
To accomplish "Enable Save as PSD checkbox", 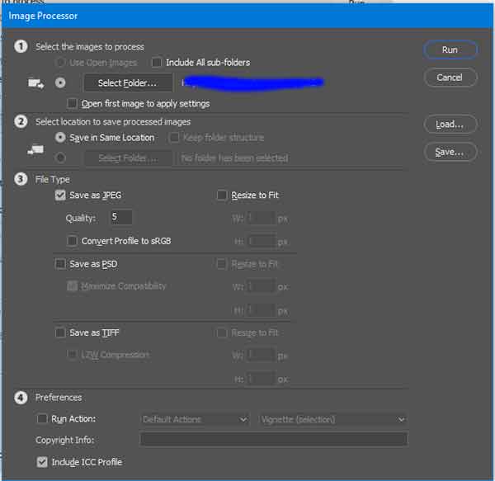I will click(60, 264).
